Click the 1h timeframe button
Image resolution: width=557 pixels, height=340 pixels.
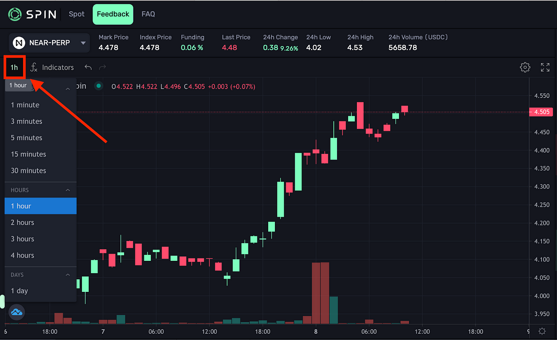click(x=14, y=68)
